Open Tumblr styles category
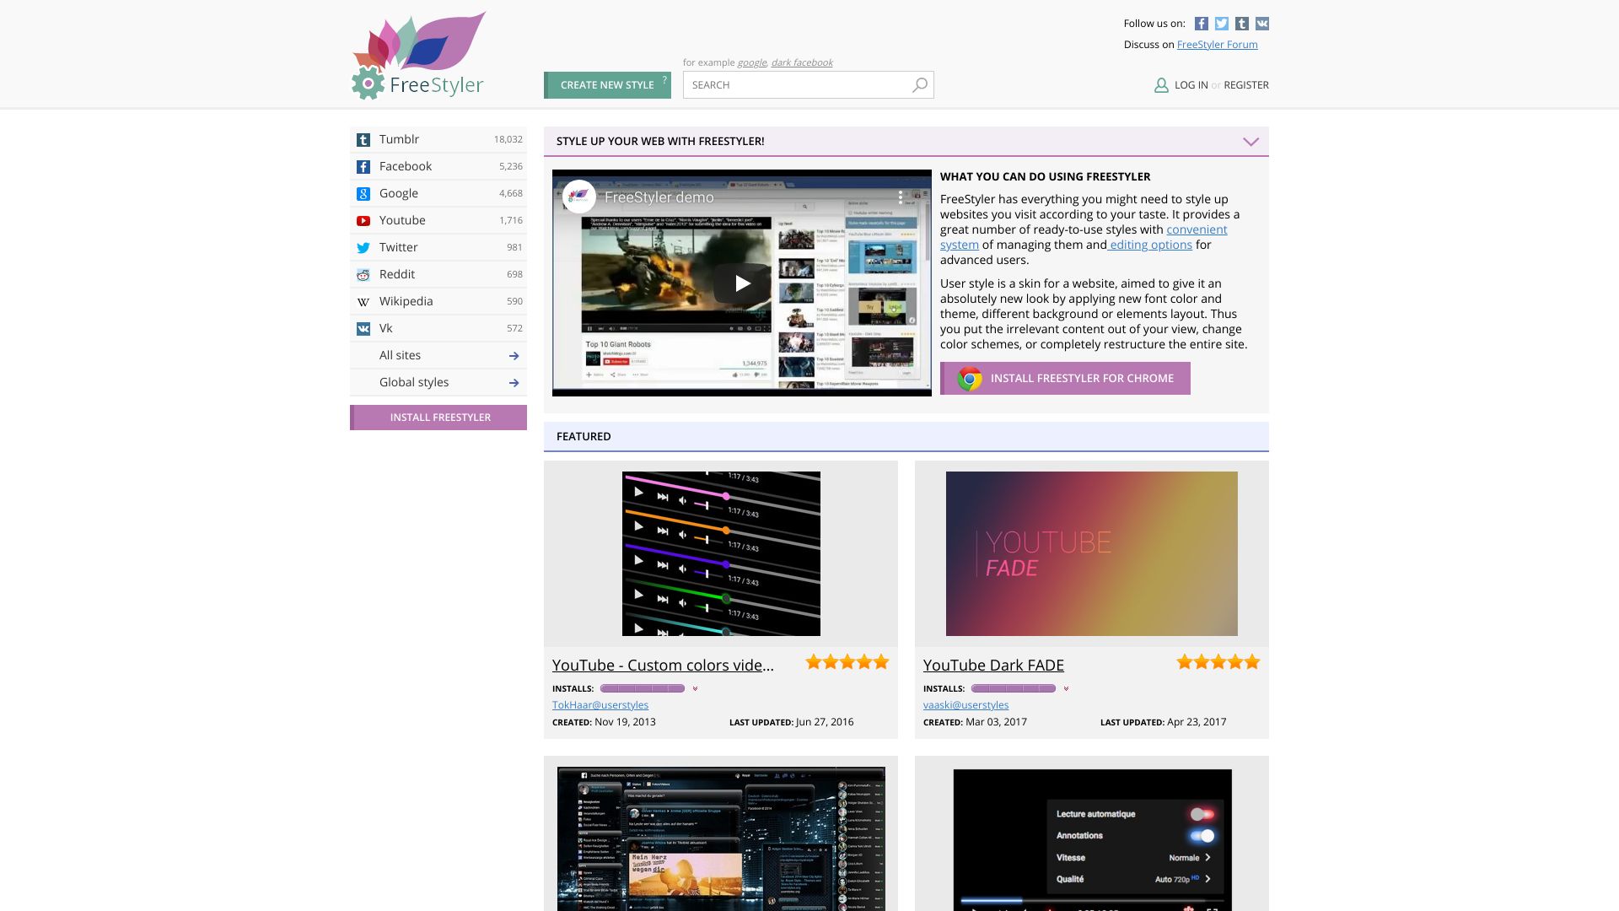Screen dimensions: 1619x911 tap(438, 140)
